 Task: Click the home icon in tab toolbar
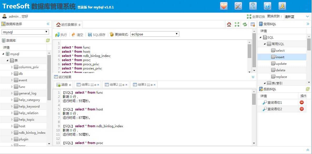(229, 24)
